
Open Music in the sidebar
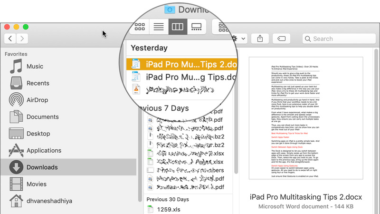[x=35, y=67]
